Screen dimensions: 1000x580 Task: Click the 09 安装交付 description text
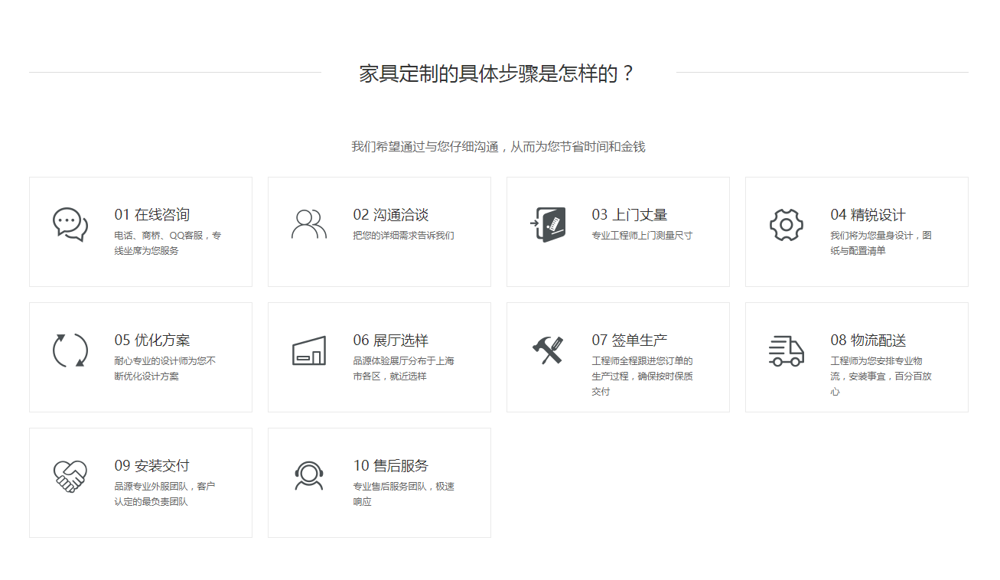tap(164, 494)
